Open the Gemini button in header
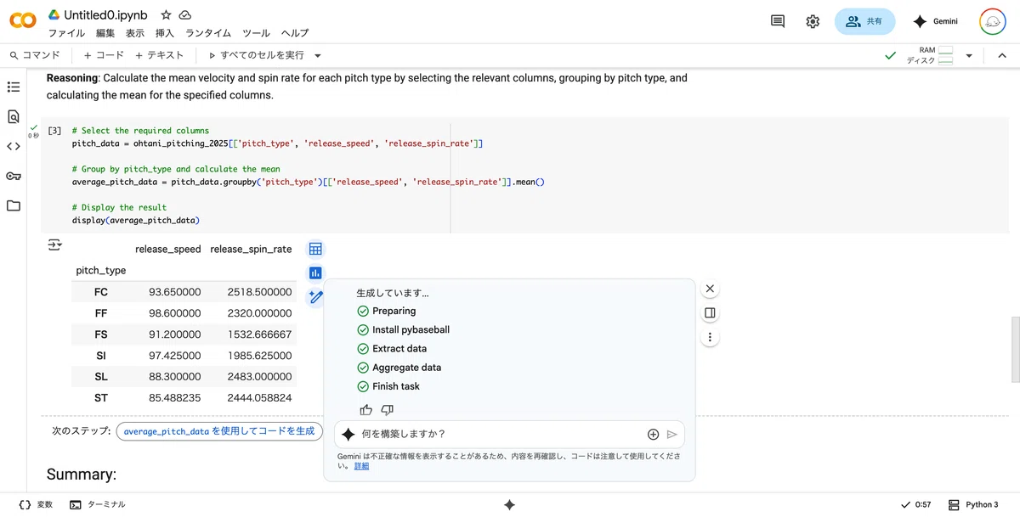1020x517 pixels. [935, 22]
